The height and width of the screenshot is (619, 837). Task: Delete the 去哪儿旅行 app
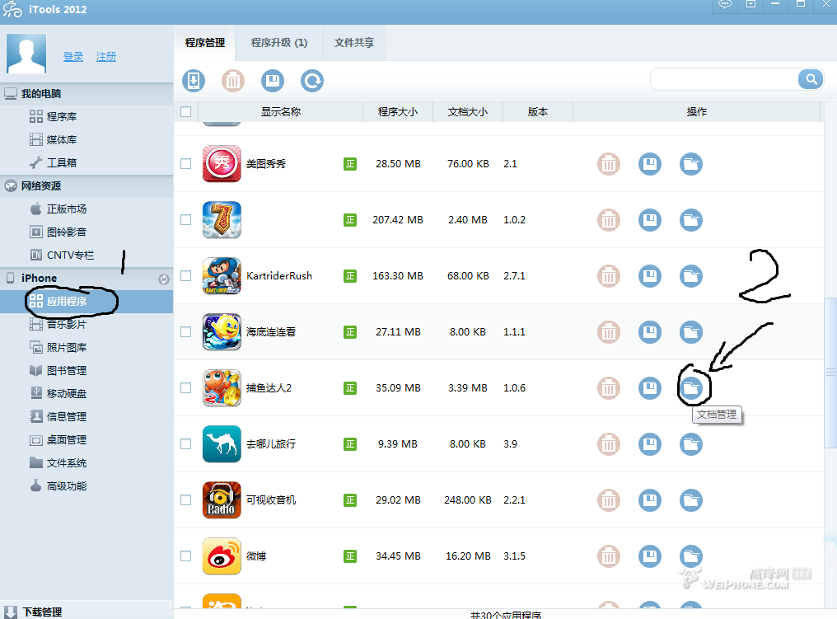tap(609, 444)
